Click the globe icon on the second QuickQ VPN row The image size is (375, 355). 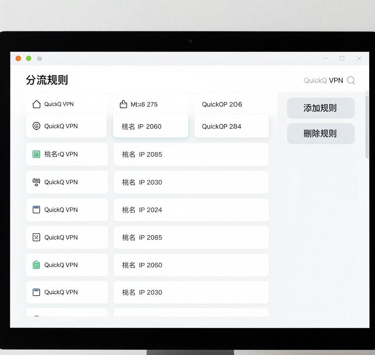[36, 126]
